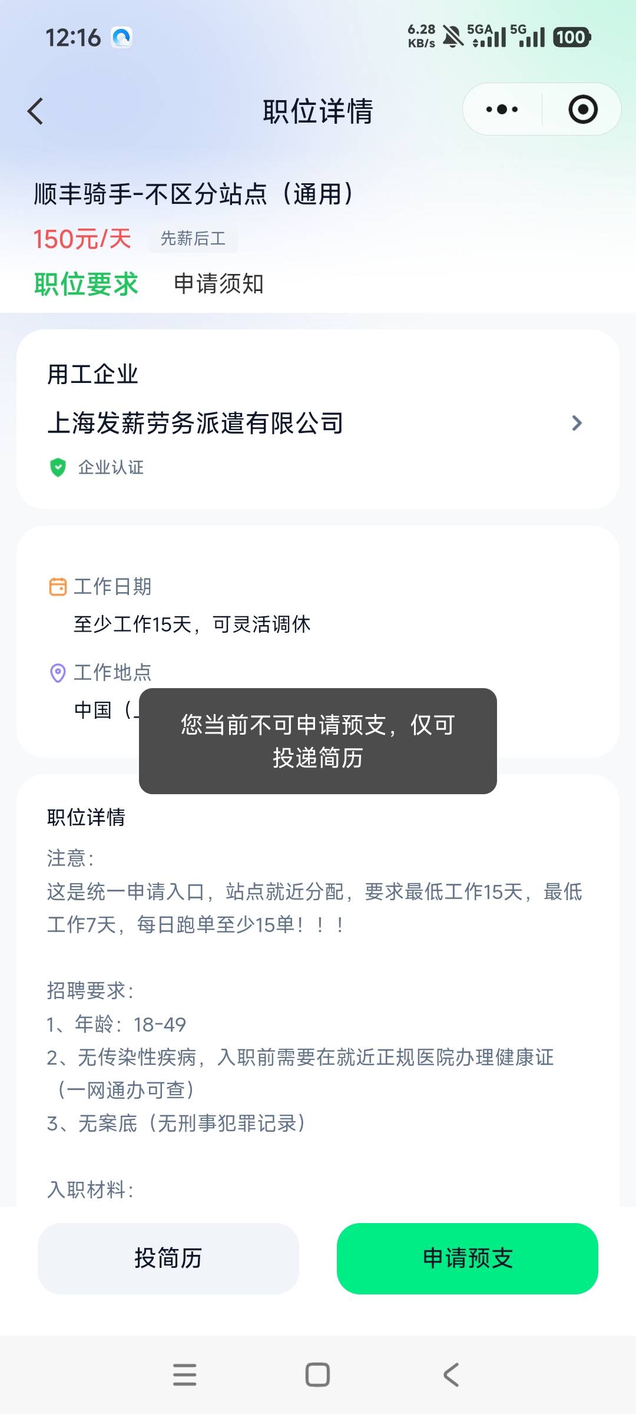Open Android recent apps menu icon
The width and height of the screenshot is (636, 1414).
[x=184, y=1375]
